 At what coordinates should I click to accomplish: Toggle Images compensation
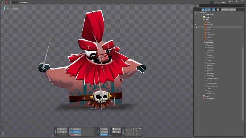point(117,132)
